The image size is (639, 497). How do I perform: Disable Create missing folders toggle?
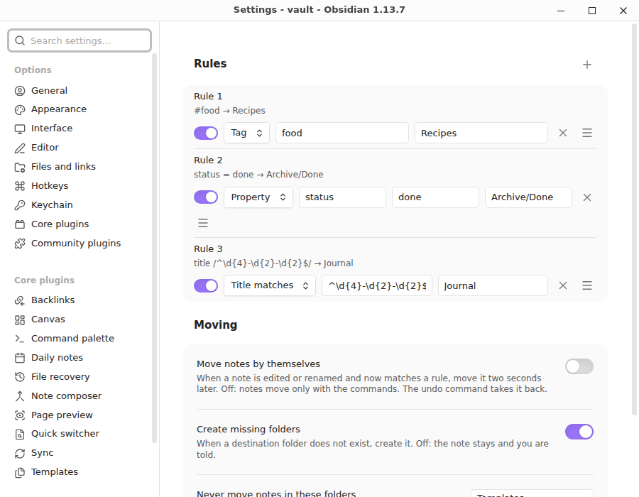click(x=579, y=432)
